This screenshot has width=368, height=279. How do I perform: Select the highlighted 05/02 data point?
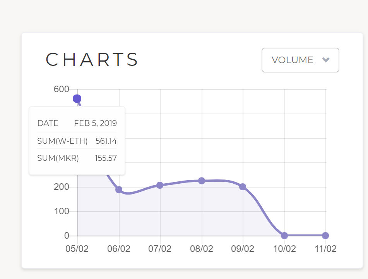point(77,98)
